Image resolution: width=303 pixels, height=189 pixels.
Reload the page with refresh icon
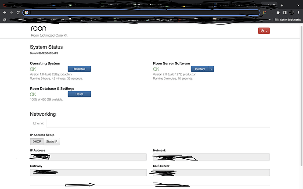point(18,13)
